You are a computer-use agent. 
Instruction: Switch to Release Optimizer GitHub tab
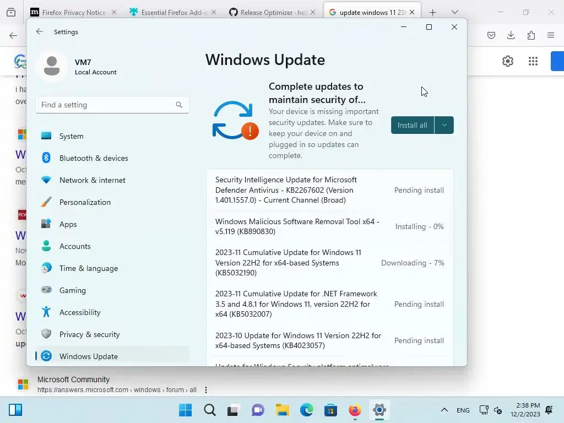(x=272, y=12)
